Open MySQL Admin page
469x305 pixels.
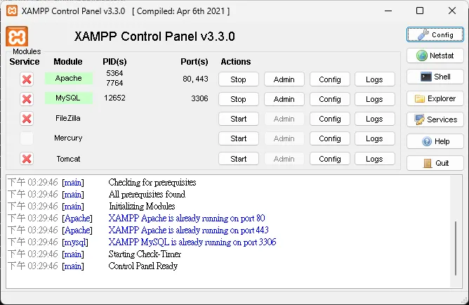click(284, 99)
